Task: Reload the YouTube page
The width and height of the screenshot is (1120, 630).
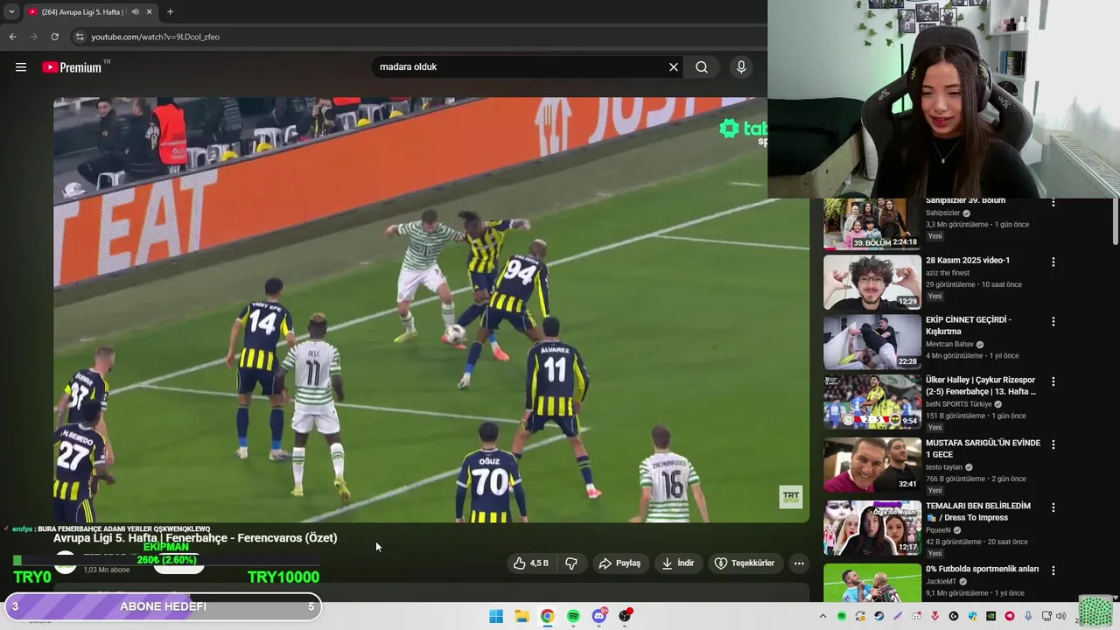Action: pyautogui.click(x=54, y=37)
